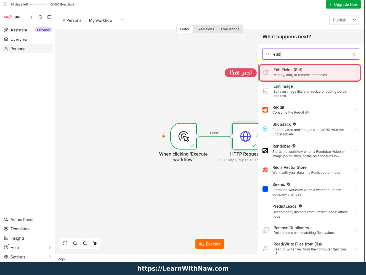366x275 pixels.
Task: Choose the Edit Fields (Set) node
Action: pyautogui.click(x=310, y=73)
